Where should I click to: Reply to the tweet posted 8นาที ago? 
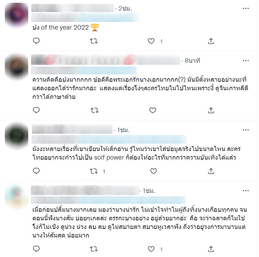36,110
